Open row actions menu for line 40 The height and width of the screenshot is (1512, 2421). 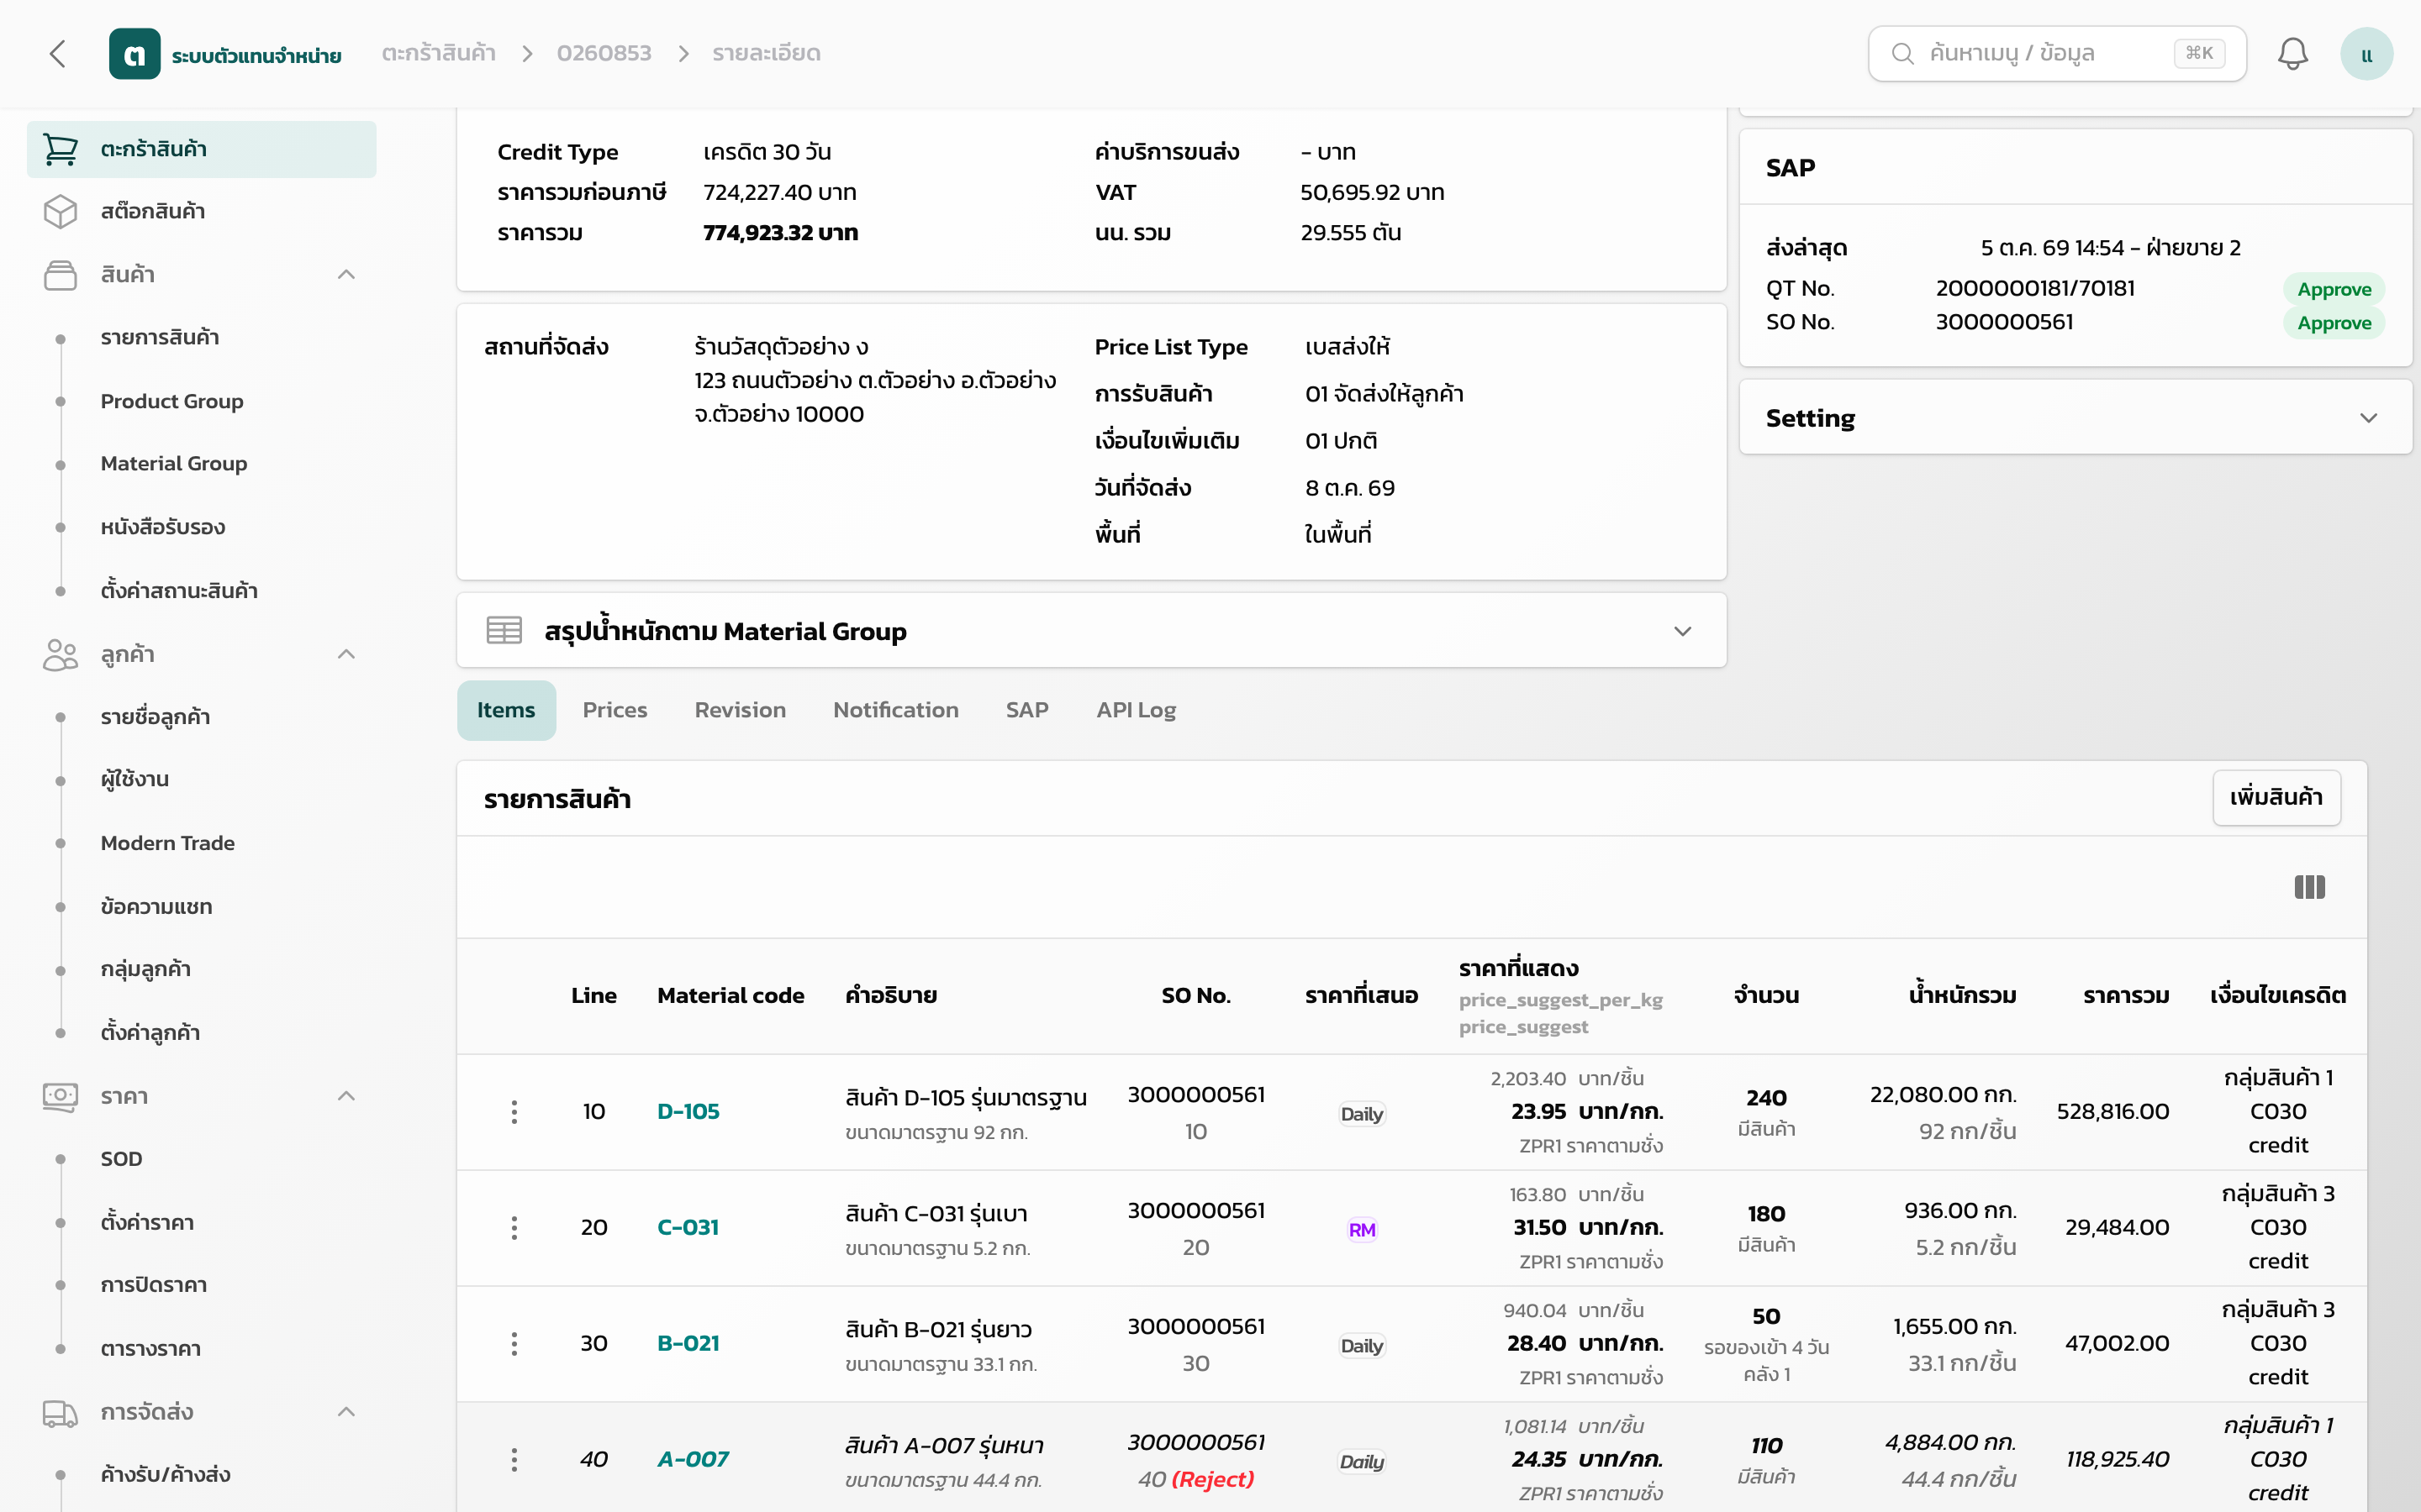click(514, 1460)
